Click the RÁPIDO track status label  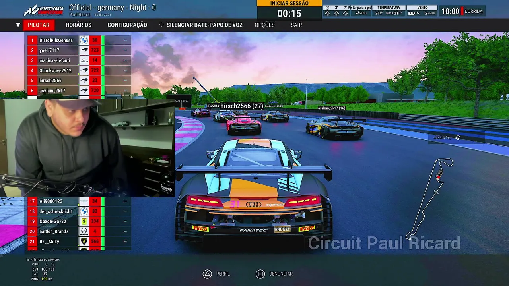(361, 14)
